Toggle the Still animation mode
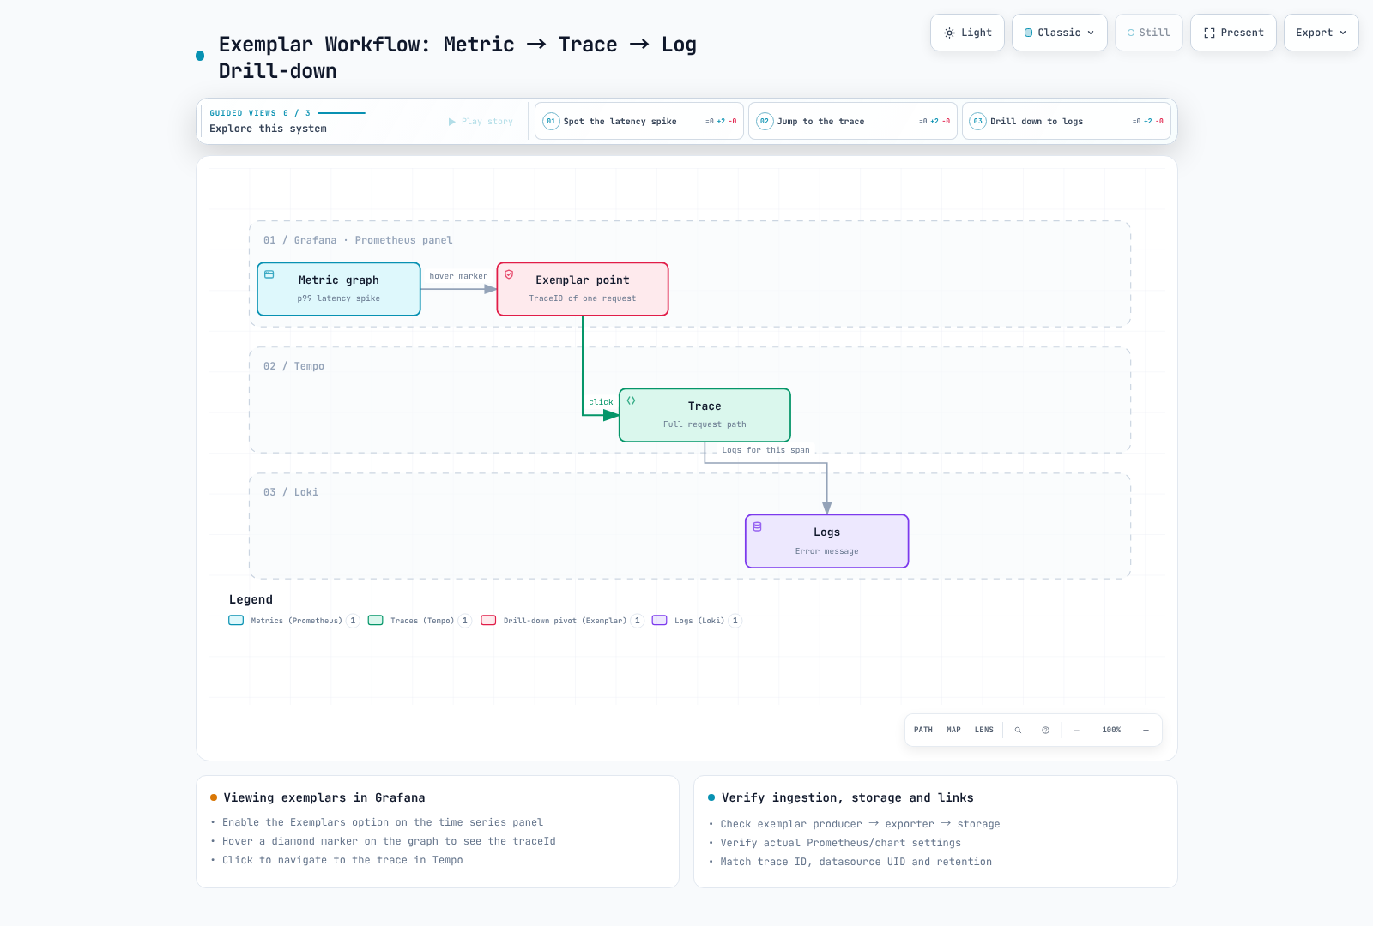Image resolution: width=1373 pixels, height=926 pixels. click(1148, 33)
